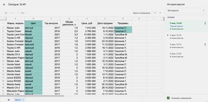Click the horizontal scrollbar under the sheet
This screenshot has width=208, height=102.
[32, 96]
